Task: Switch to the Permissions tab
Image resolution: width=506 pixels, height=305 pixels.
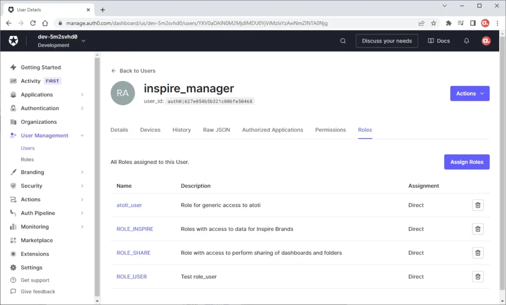Action: 331,130
